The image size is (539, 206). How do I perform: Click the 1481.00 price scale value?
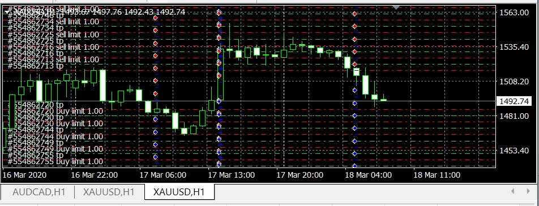(x=514, y=116)
